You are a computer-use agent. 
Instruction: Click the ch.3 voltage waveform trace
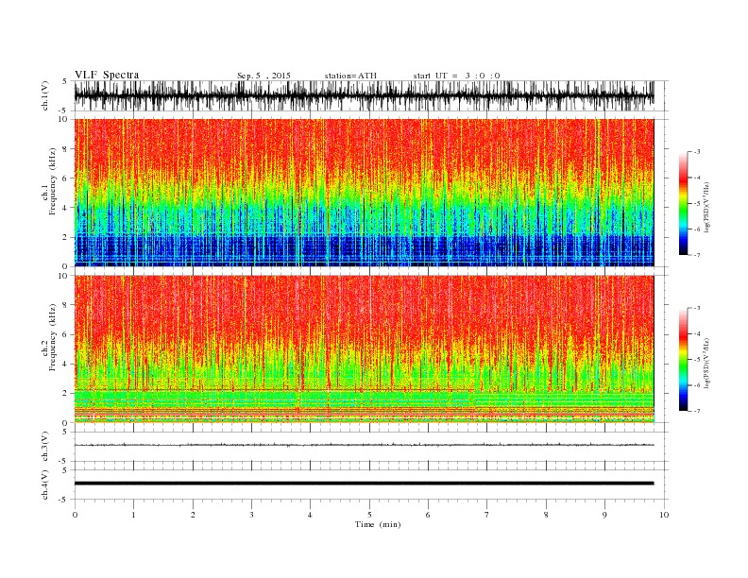coord(364,445)
